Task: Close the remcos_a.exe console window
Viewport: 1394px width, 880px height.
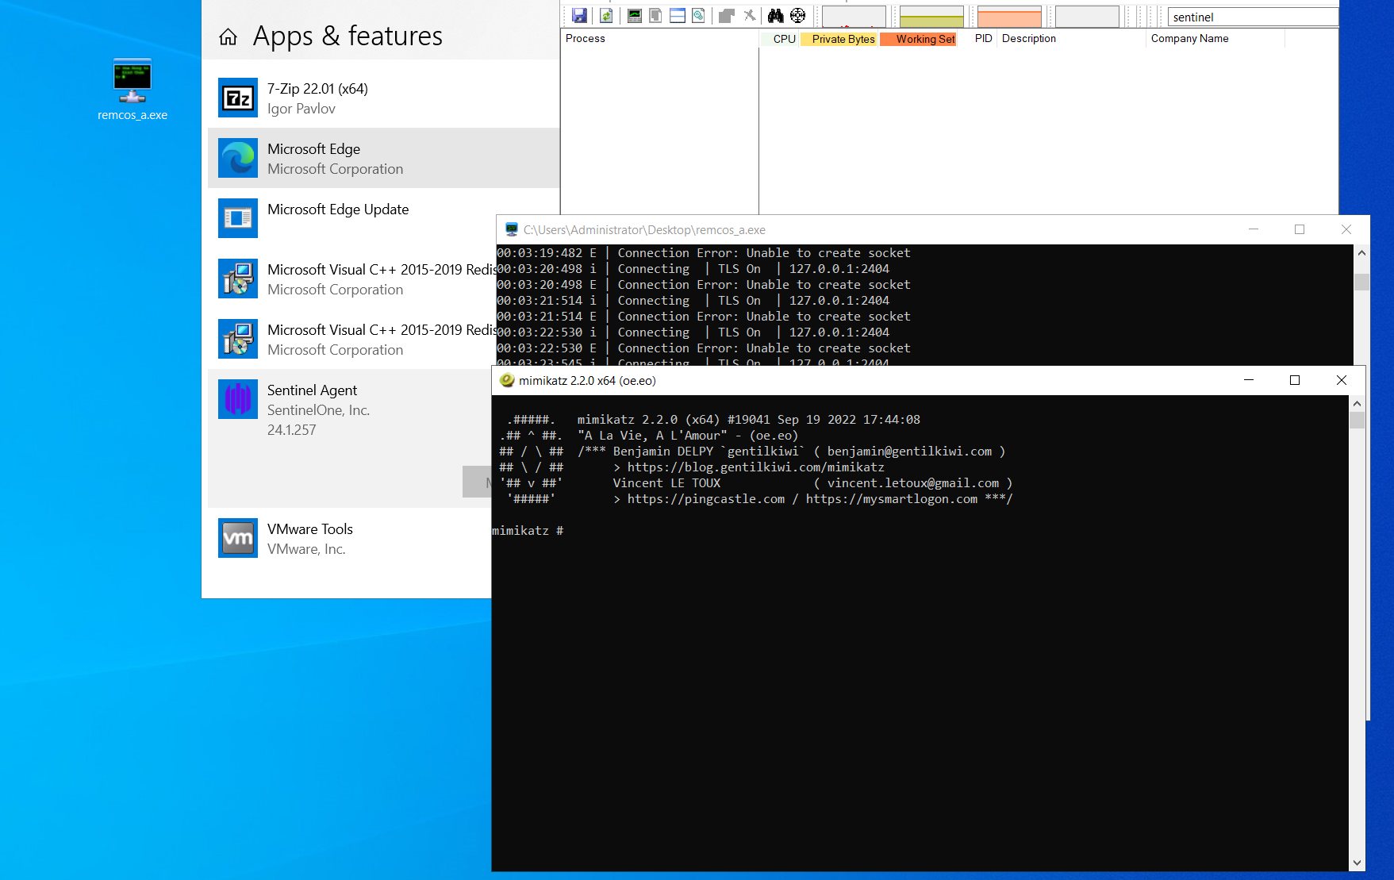Action: tap(1346, 229)
